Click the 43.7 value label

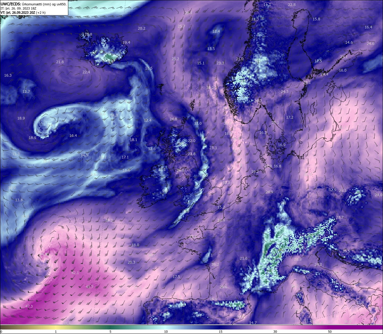[x=89, y=287]
